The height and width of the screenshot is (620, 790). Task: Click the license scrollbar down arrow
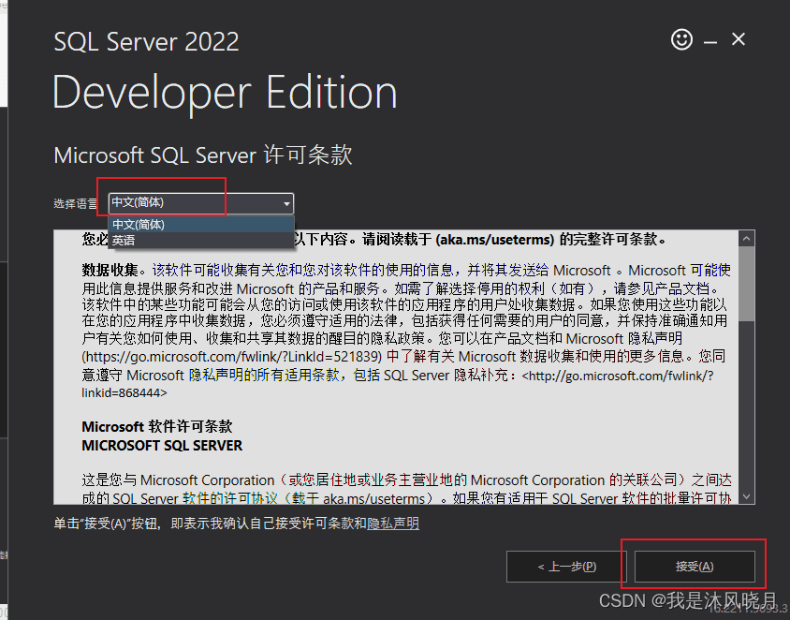[746, 496]
